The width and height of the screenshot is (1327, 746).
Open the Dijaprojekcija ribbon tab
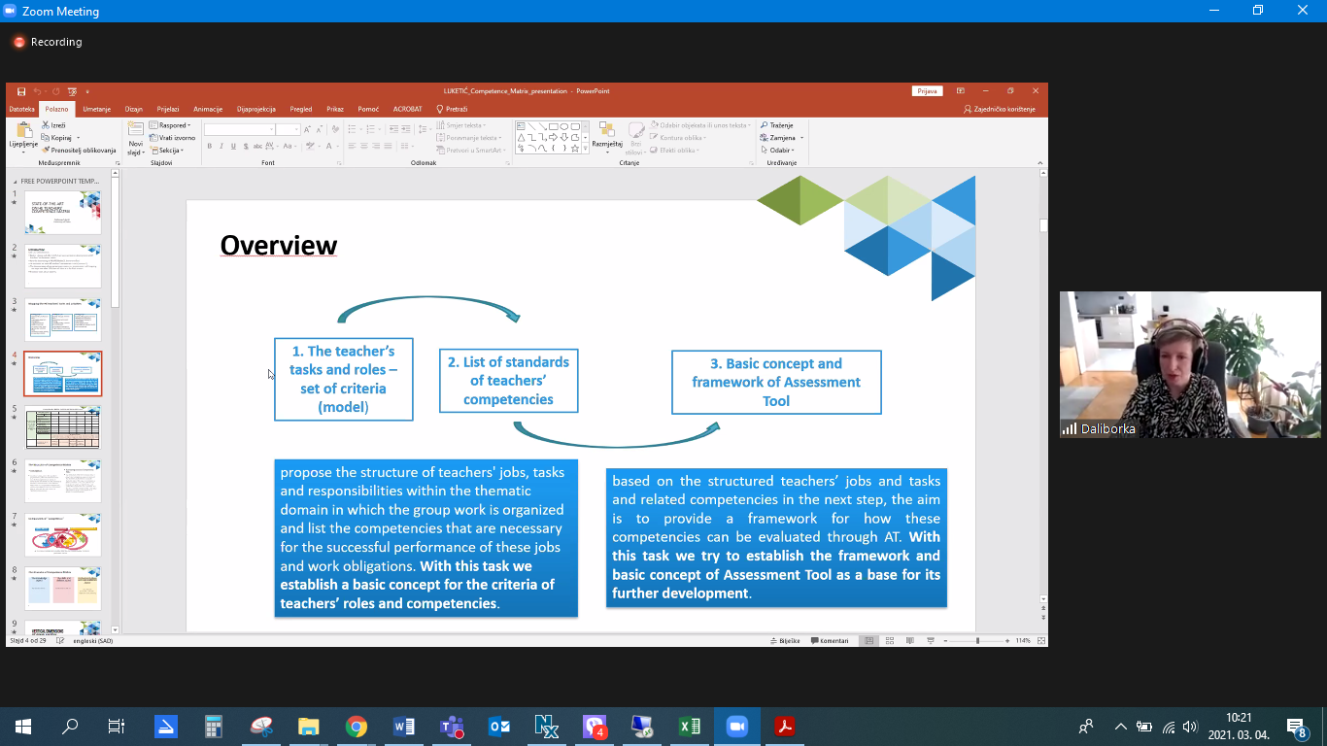point(256,109)
